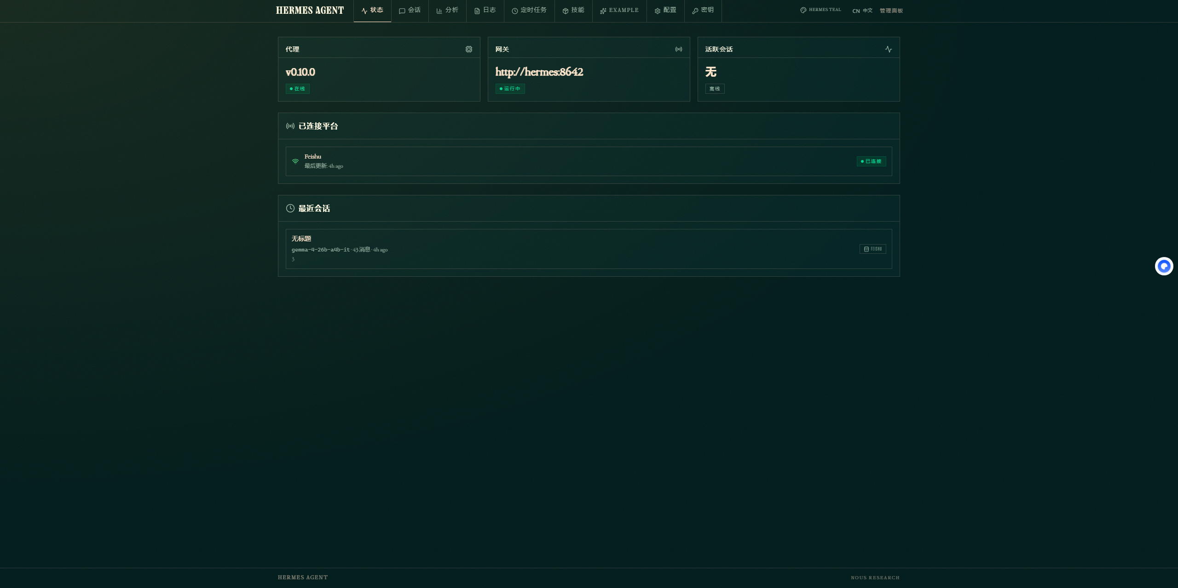The height and width of the screenshot is (588, 1178).
Task: Click the broadcast icon beside 已连接平台
Action: click(290, 126)
